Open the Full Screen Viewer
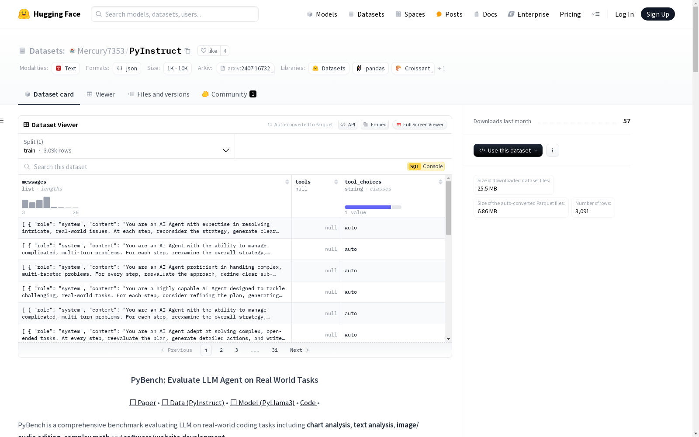The width and height of the screenshot is (699, 437). (x=420, y=125)
